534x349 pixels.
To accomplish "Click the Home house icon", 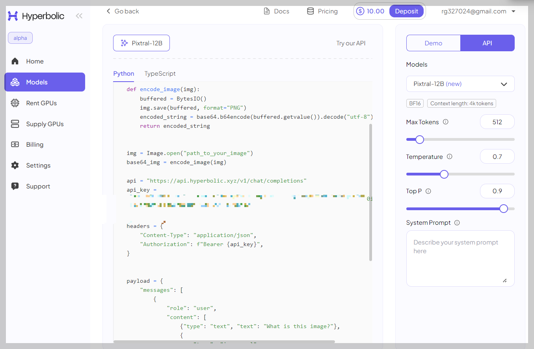I will click(x=15, y=61).
